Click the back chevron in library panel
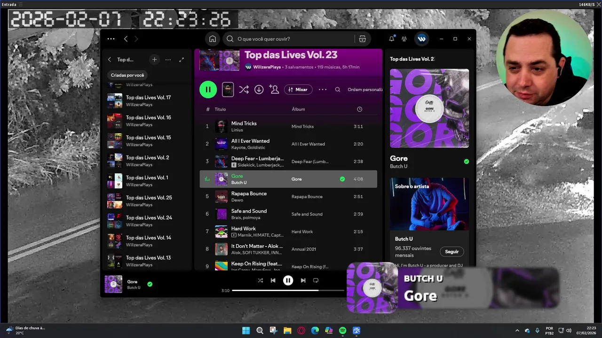This screenshot has height=338, width=602. 110,60
